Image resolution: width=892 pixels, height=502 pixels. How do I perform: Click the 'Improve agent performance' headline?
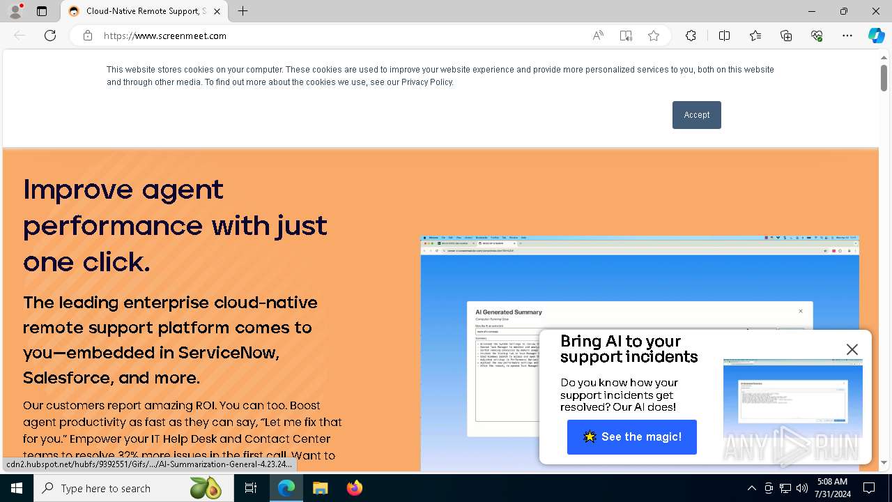[x=175, y=225]
